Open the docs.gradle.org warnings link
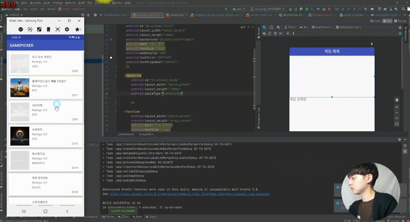 click(x=189, y=194)
